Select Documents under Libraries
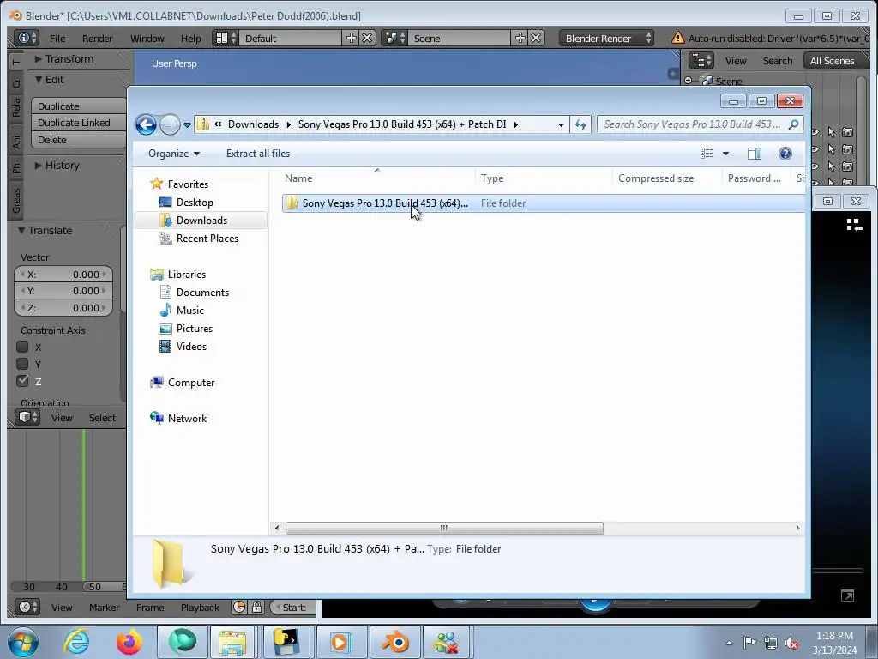The height and width of the screenshot is (659, 878). [202, 292]
